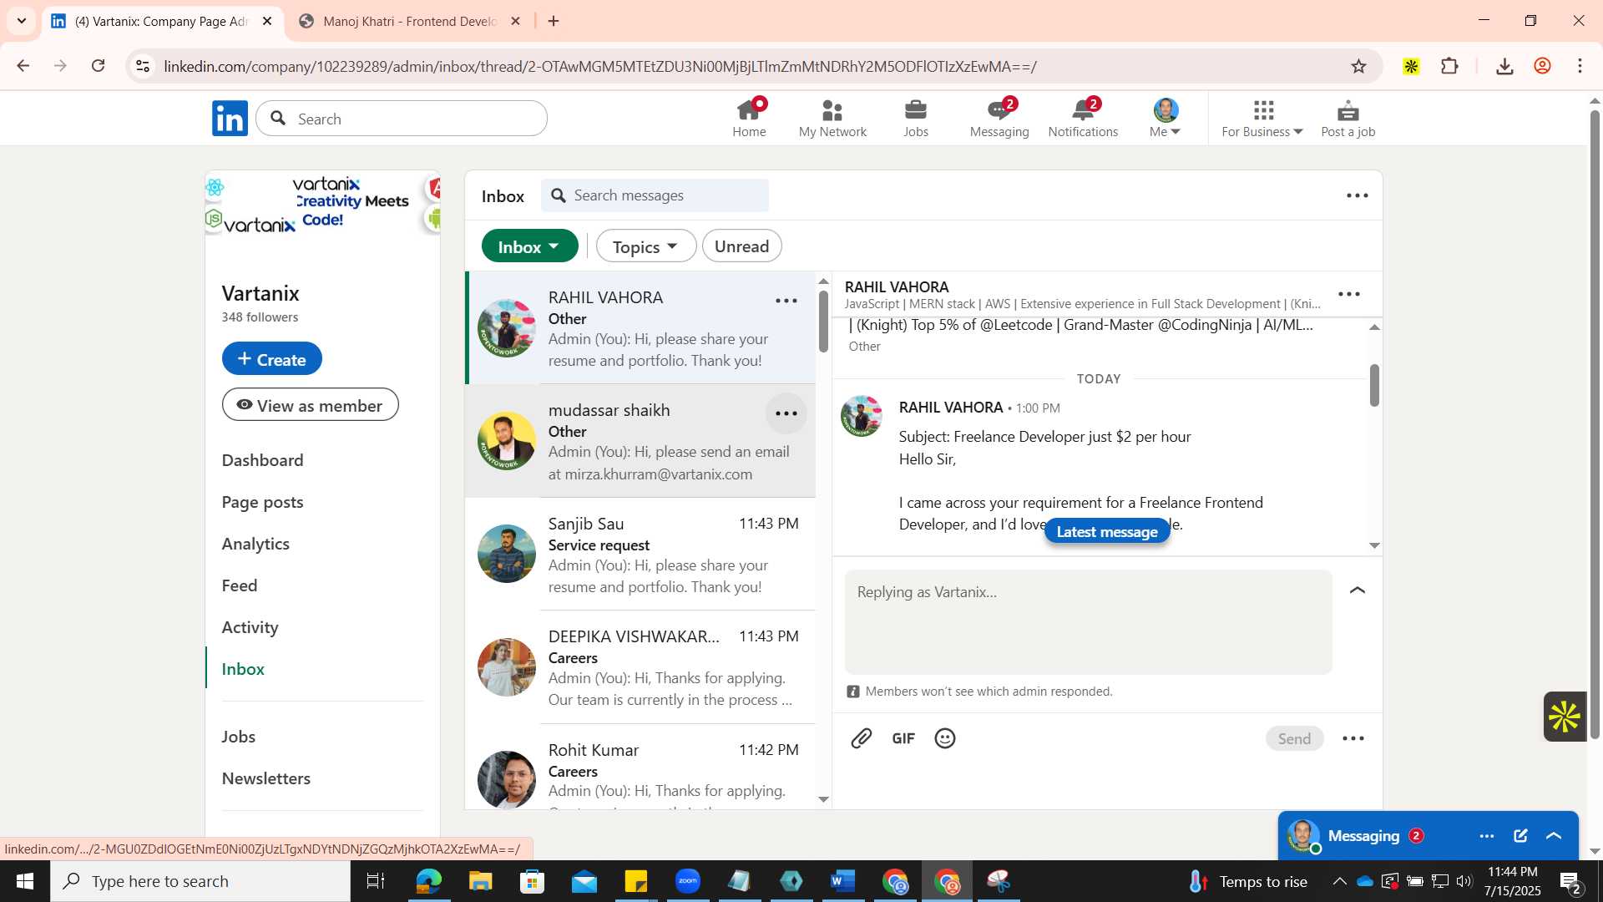The image size is (1603, 902).
Task: Click conversation list scrollbar thumb
Action: click(x=824, y=322)
